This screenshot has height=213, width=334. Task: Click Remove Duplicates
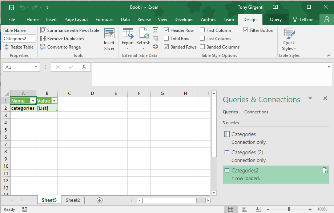click(x=62, y=39)
